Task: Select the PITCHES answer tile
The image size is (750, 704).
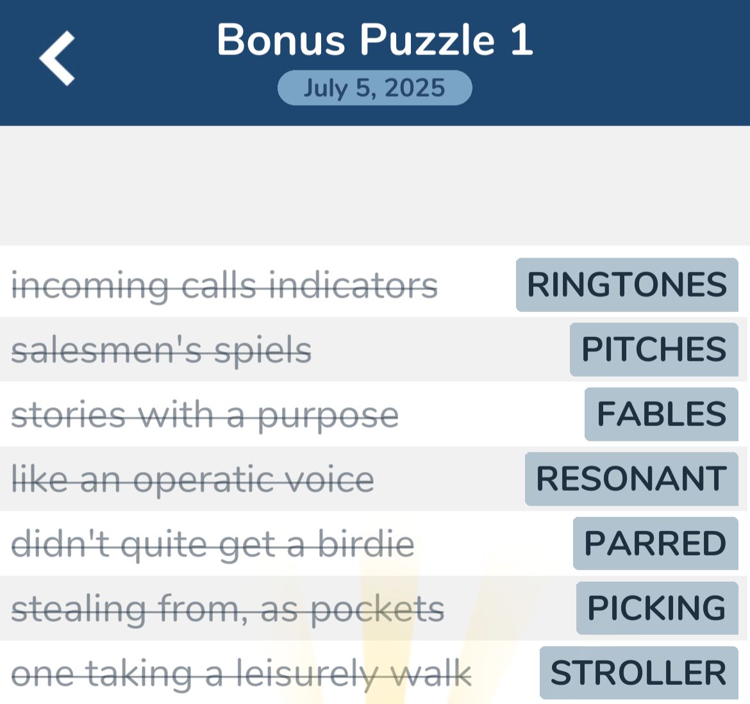Action: click(653, 350)
